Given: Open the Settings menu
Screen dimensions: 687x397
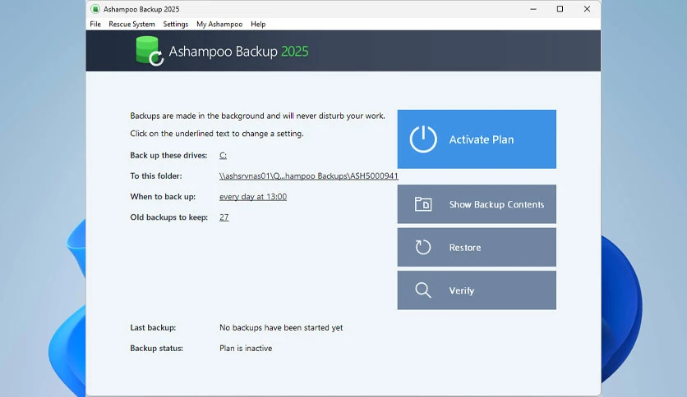Looking at the screenshot, I should 175,24.
